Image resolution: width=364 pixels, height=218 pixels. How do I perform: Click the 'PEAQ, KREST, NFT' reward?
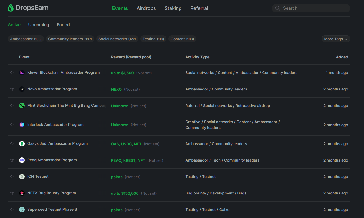point(128,160)
